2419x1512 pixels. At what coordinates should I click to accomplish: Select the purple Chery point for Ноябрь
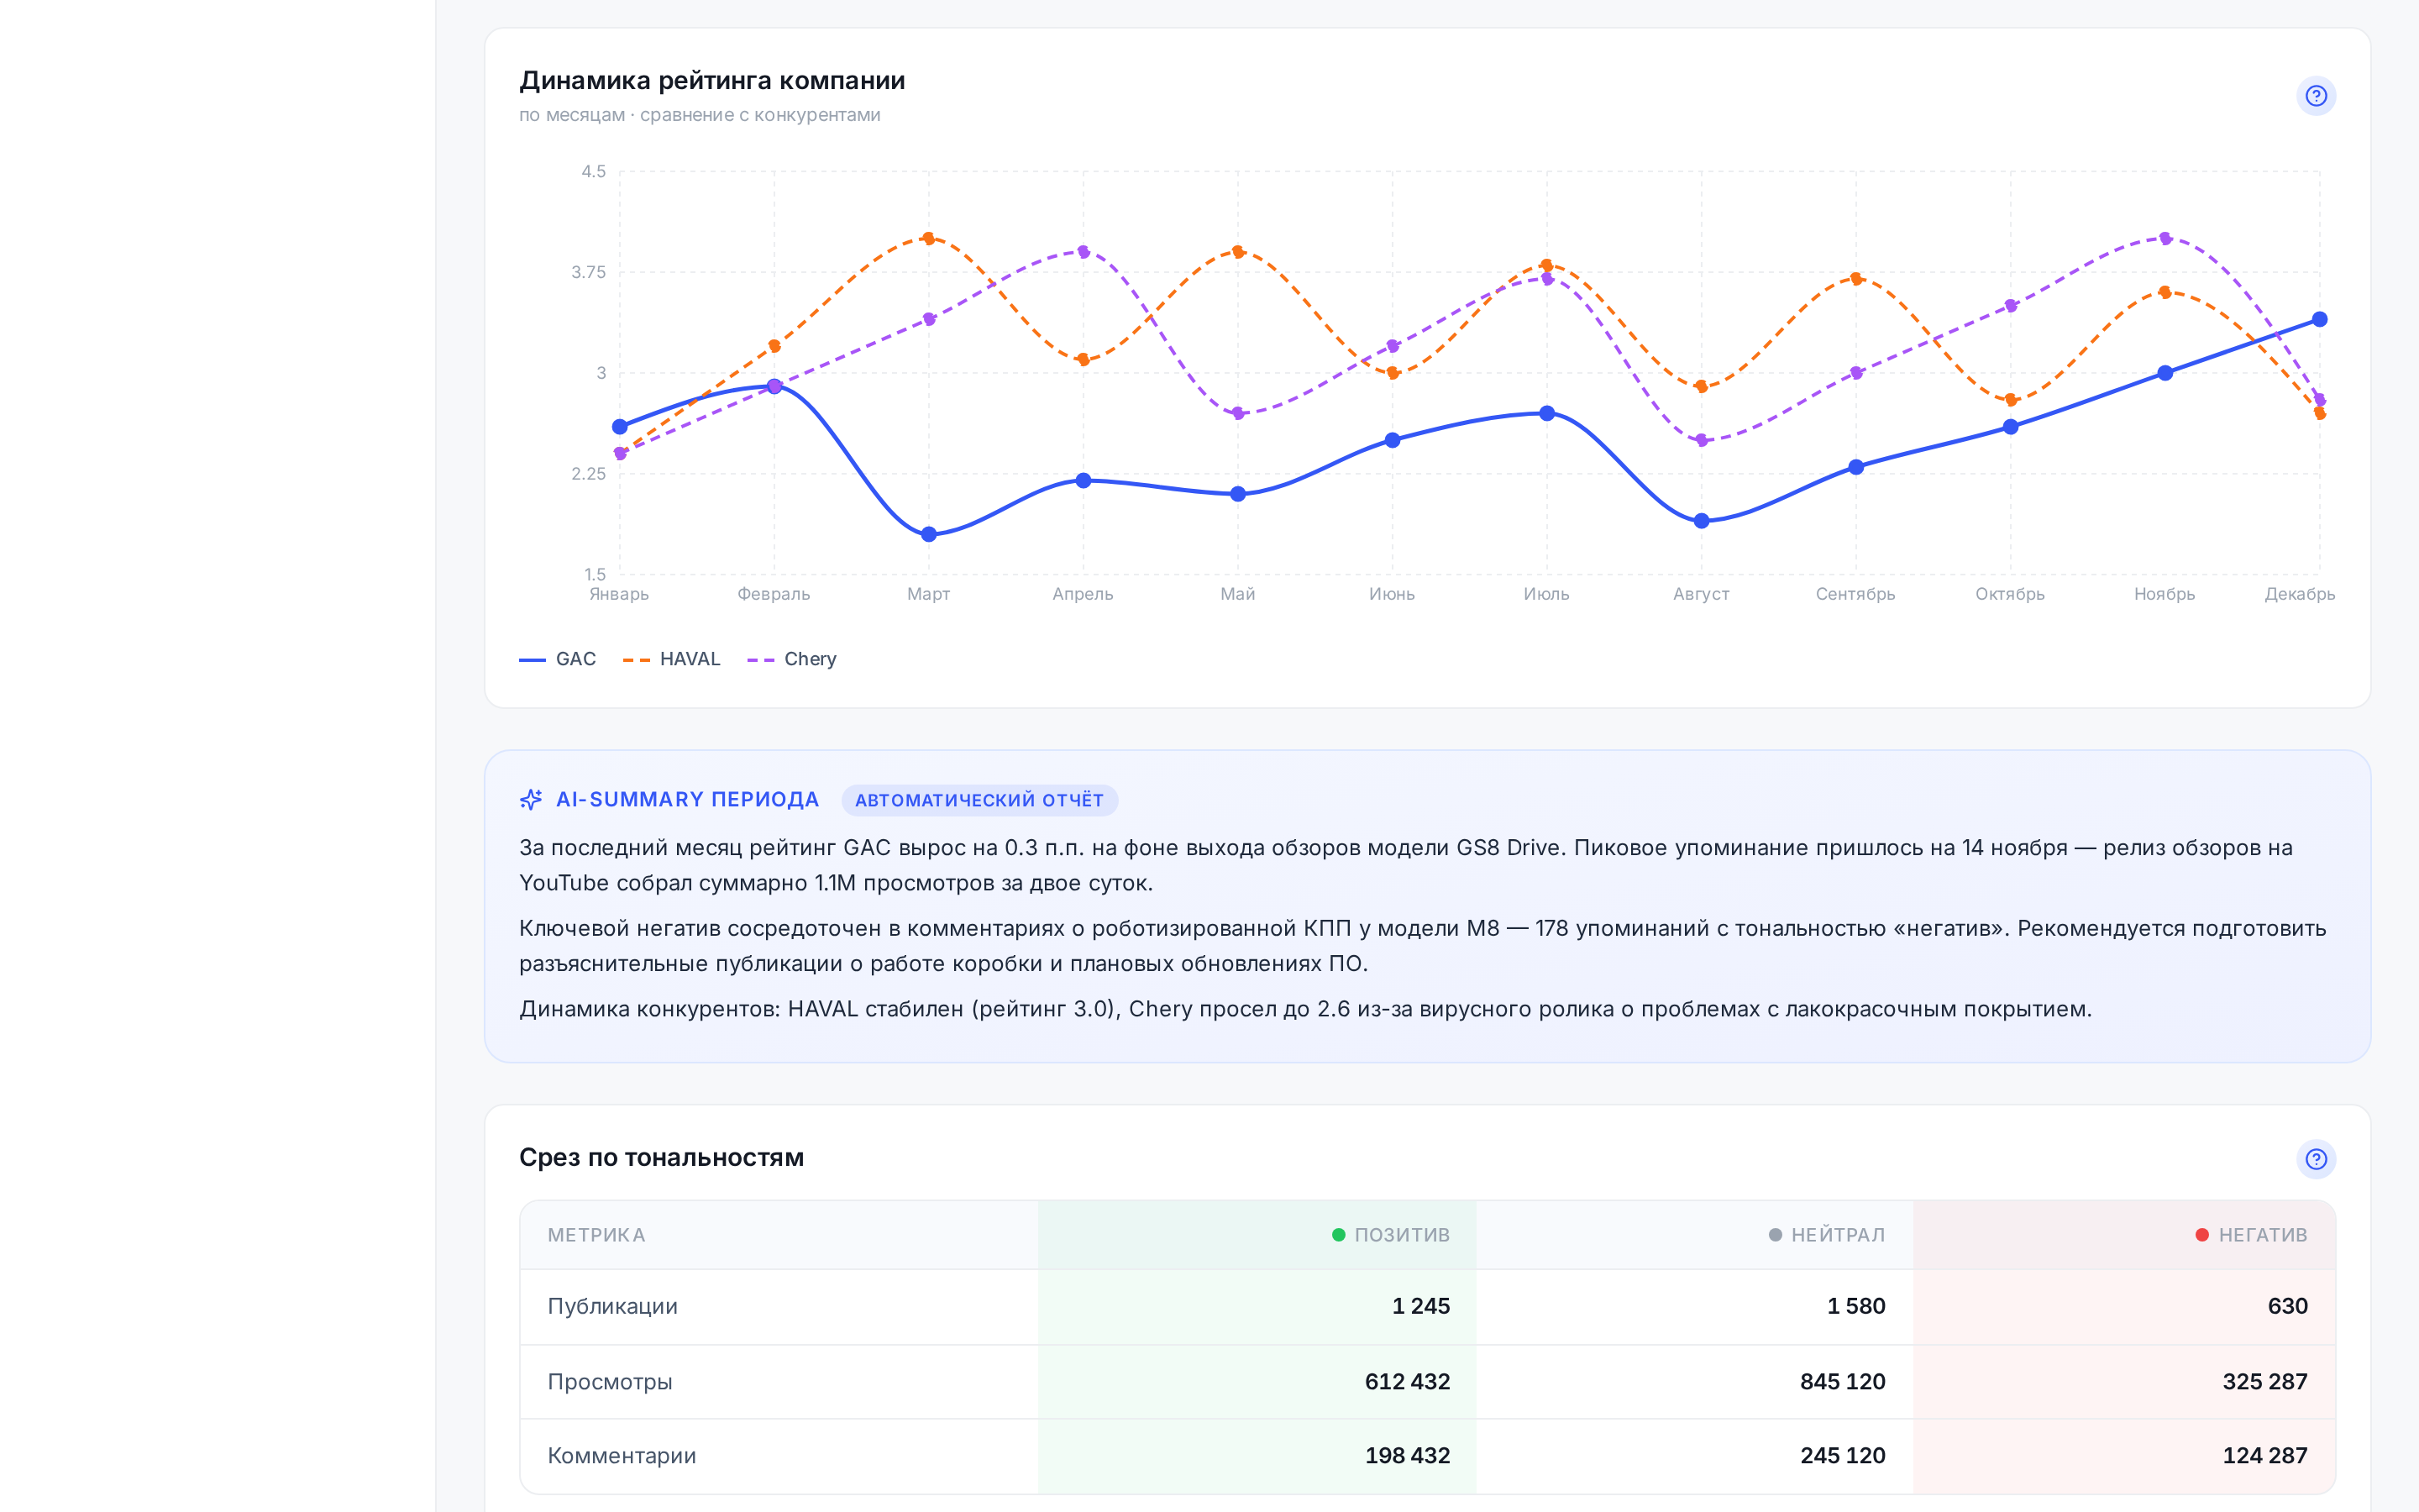(x=2165, y=238)
